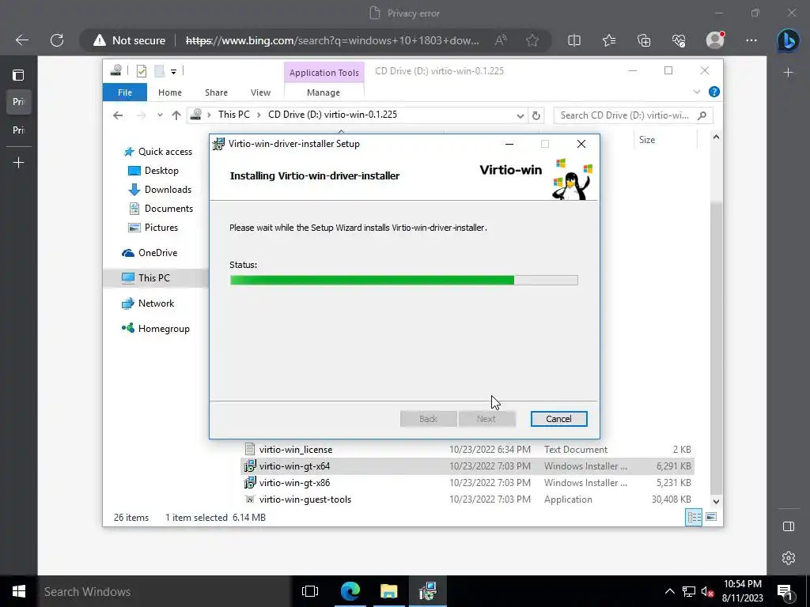This screenshot has width=810, height=607.
Task: Open Edge tab actions menu icon
Action: 19,75
